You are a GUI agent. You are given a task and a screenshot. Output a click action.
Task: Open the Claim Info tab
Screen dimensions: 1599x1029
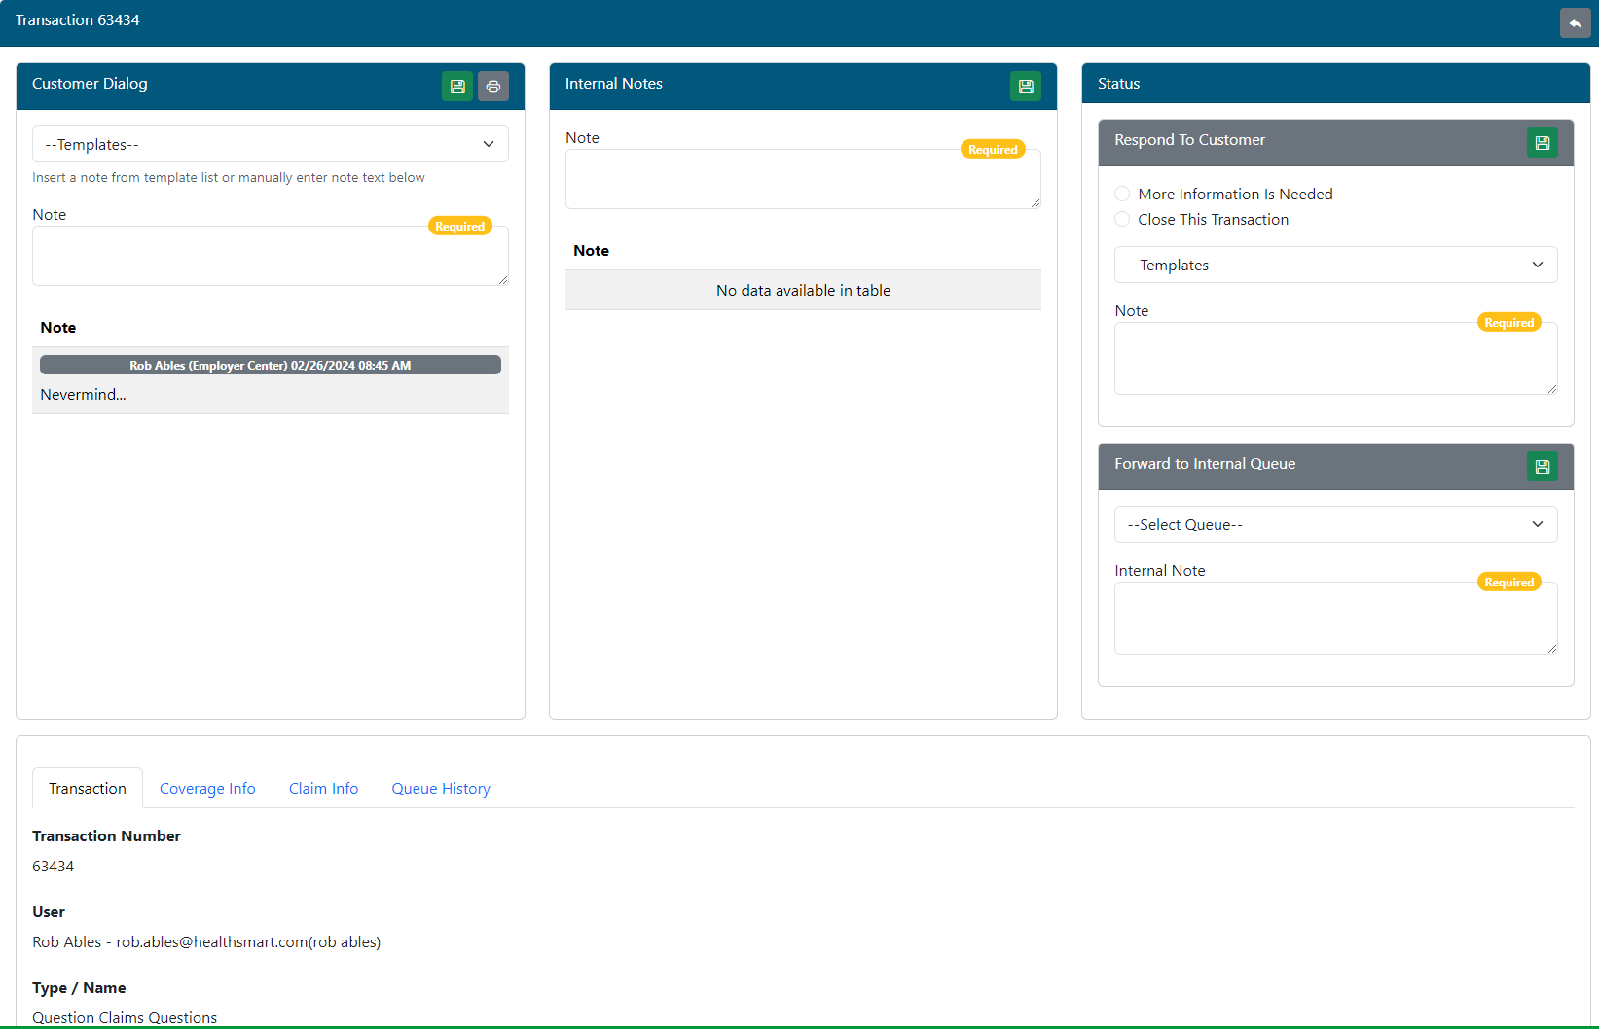pyautogui.click(x=323, y=789)
